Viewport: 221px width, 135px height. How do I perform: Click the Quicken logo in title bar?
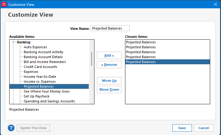(4, 5)
